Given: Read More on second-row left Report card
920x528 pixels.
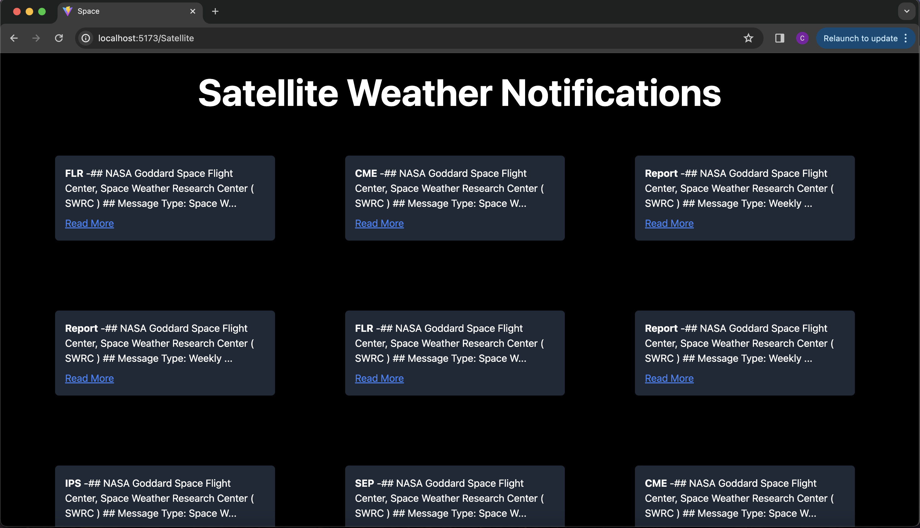Looking at the screenshot, I should click(89, 378).
